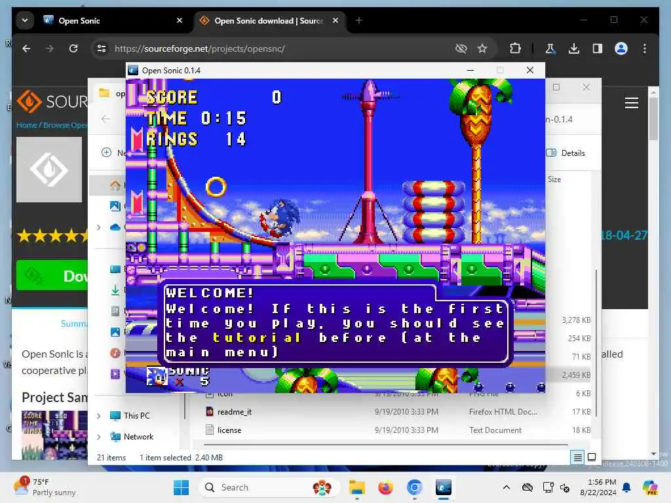
Task: Click the Chrome back arrow button
Action: point(26,48)
